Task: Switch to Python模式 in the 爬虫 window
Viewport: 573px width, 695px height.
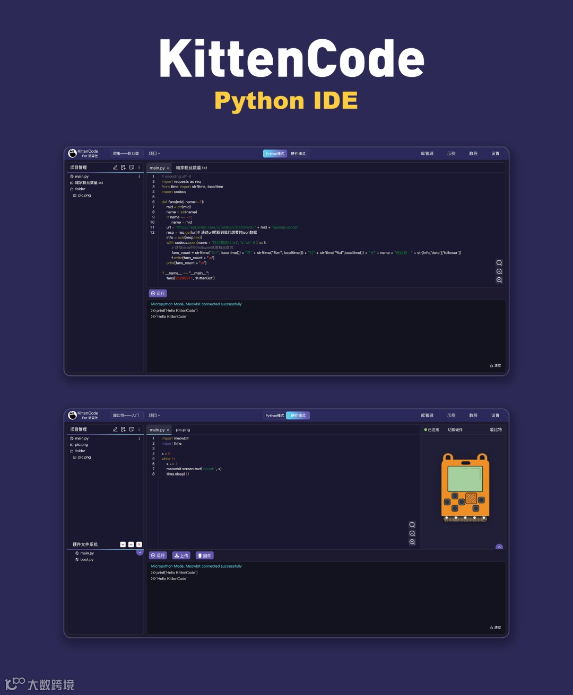Action: pyautogui.click(x=275, y=154)
